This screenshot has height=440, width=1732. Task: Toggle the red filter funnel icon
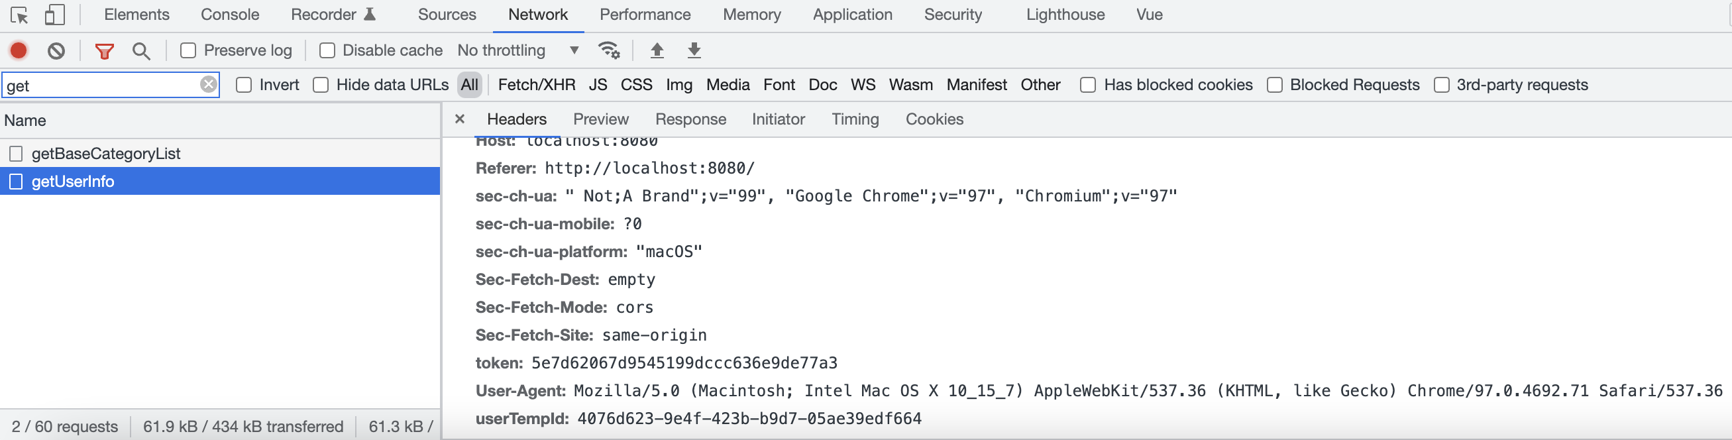tap(104, 50)
